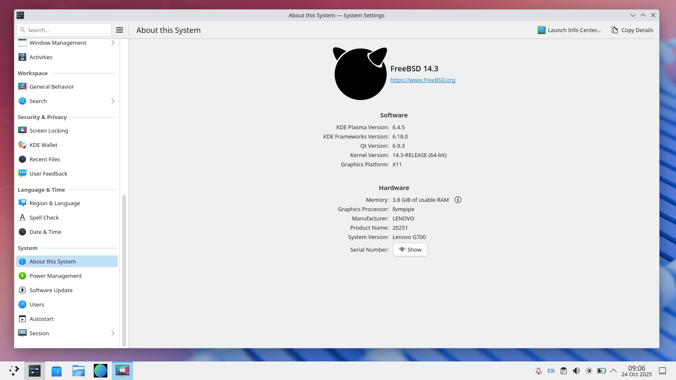Click the Copy Details button

pyautogui.click(x=632, y=30)
